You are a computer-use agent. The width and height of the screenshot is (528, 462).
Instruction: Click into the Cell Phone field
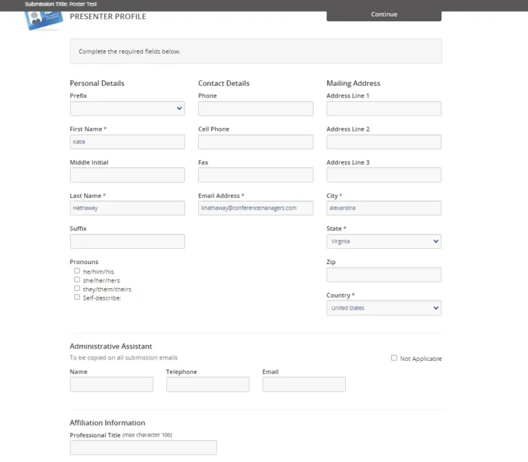tap(255, 142)
